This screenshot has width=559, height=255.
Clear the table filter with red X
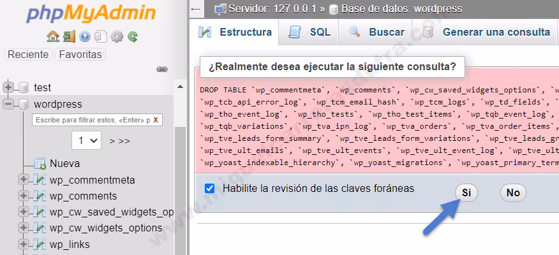156,120
